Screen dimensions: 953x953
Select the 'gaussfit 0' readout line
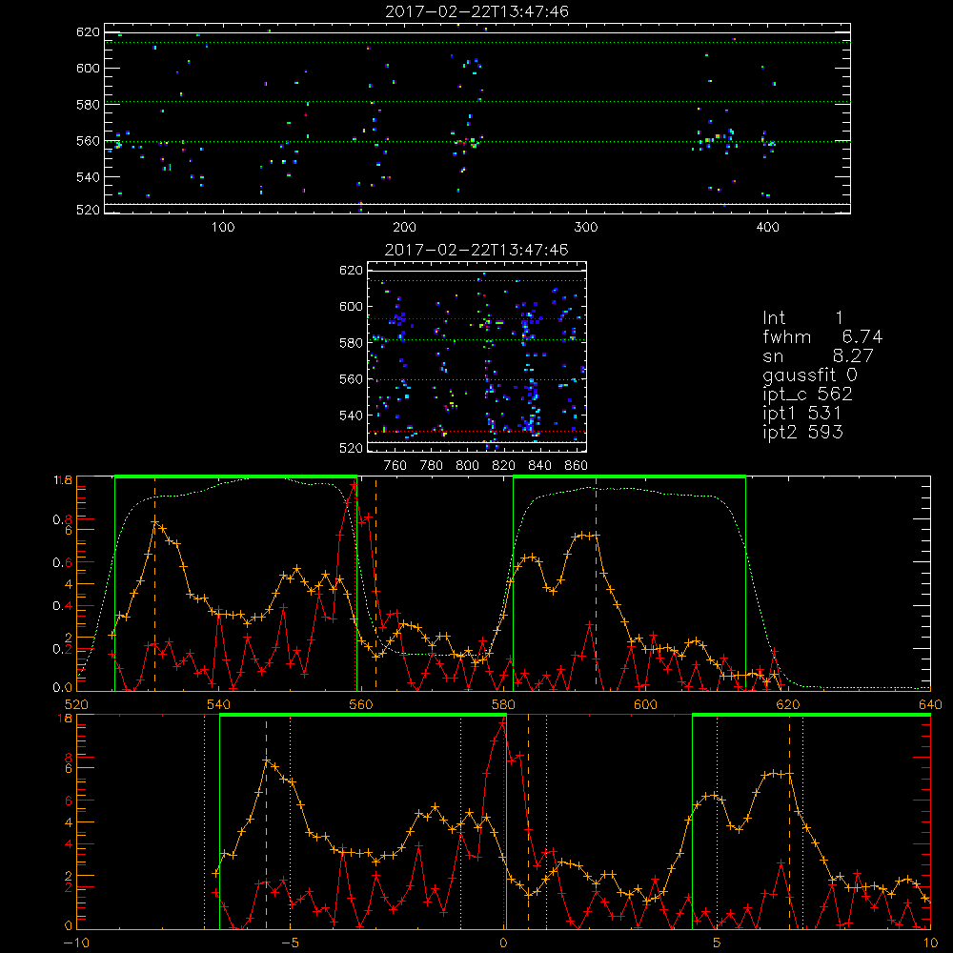[810, 375]
